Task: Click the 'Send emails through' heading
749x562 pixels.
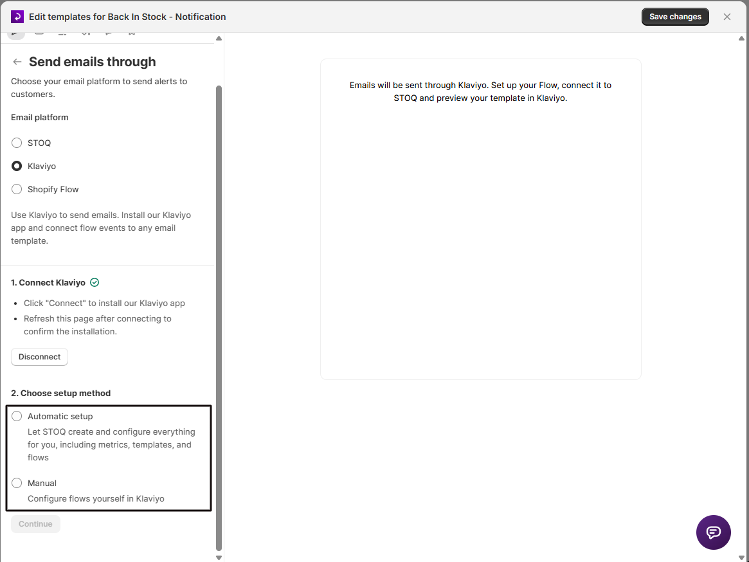Action: [92, 62]
